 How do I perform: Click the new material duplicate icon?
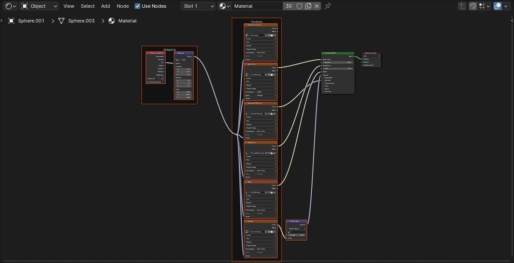click(308, 6)
